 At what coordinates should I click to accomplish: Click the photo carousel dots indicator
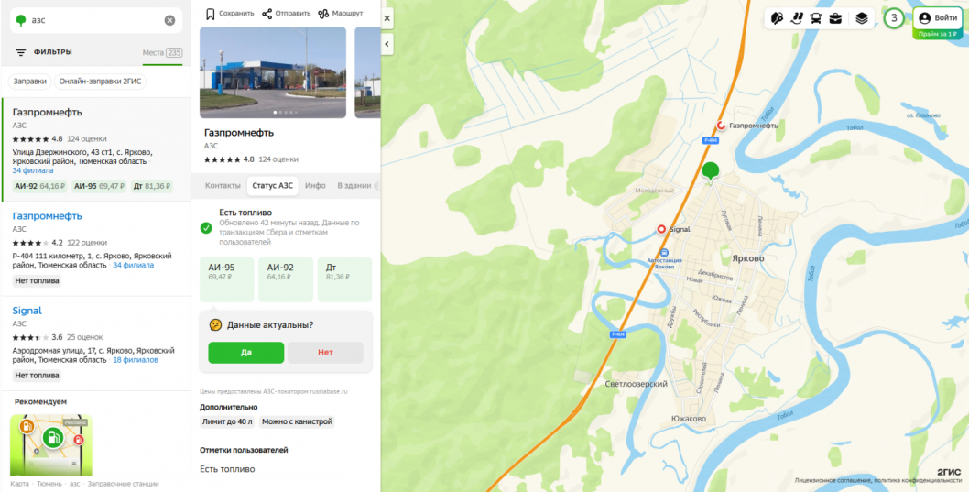click(x=285, y=113)
